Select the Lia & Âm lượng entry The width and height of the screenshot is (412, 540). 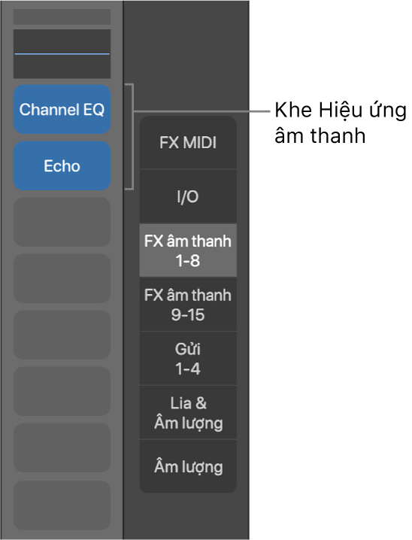click(188, 413)
